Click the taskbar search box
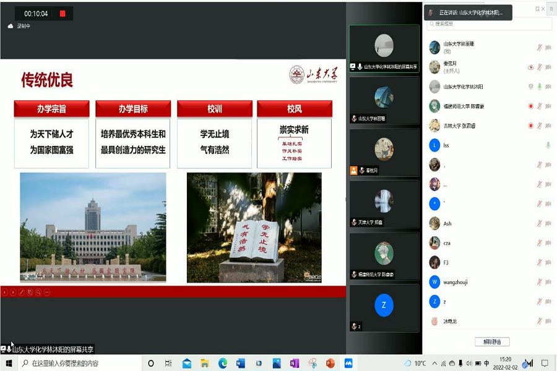 80,363
